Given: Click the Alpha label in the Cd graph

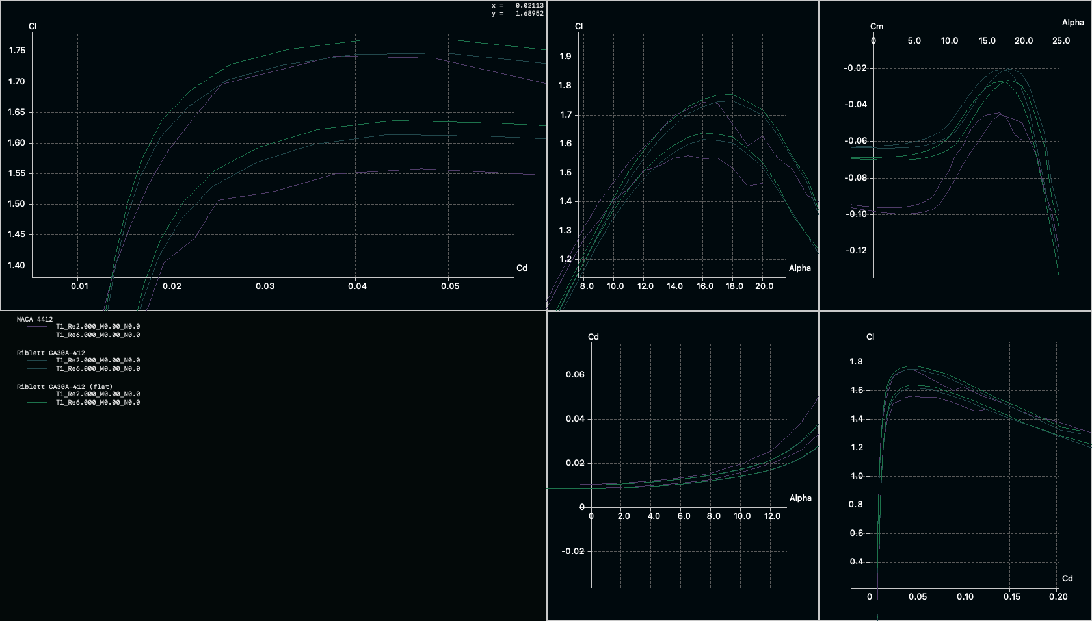Looking at the screenshot, I should coord(801,498).
